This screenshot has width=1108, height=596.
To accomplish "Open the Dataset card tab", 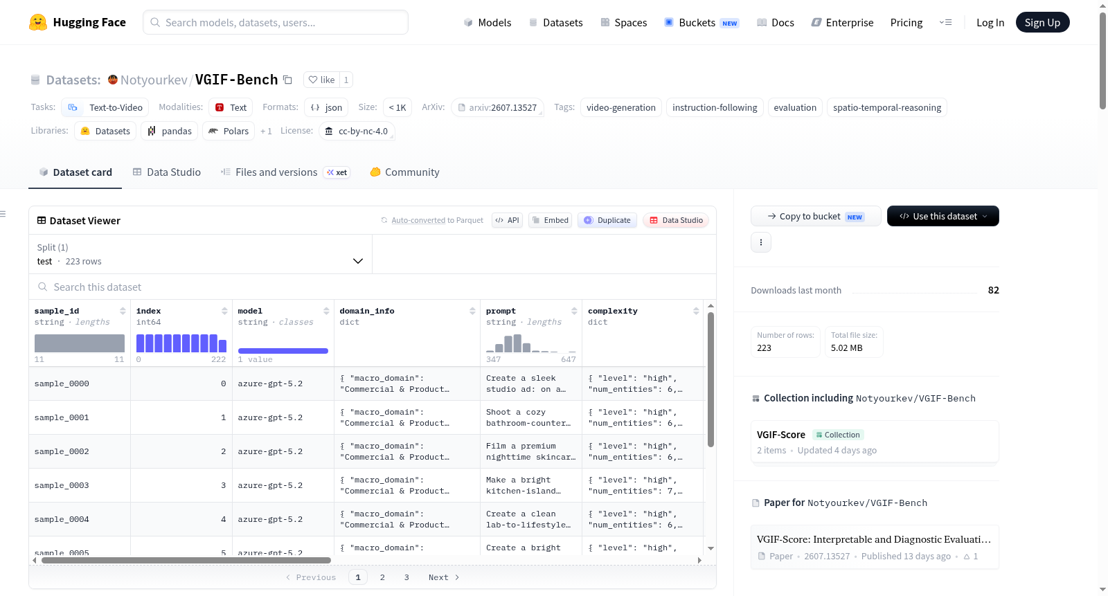I will (75, 172).
